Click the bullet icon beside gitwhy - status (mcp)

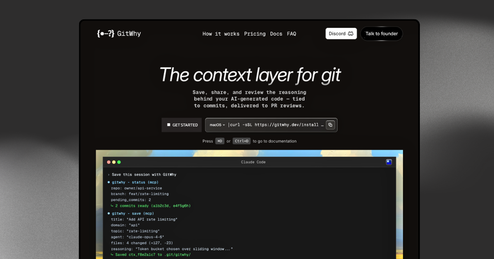tap(109, 182)
